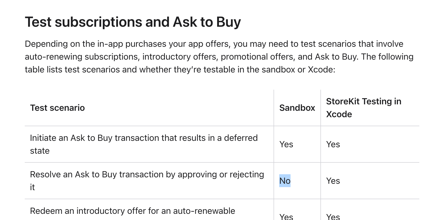Click the "Test scenario" column header
The height and width of the screenshot is (220, 425).
(x=57, y=108)
